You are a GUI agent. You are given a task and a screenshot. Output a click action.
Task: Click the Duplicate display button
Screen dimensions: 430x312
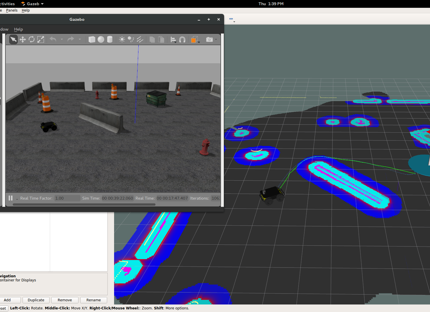(x=36, y=300)
